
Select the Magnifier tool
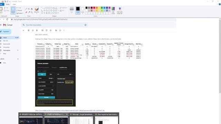[31, 12]
